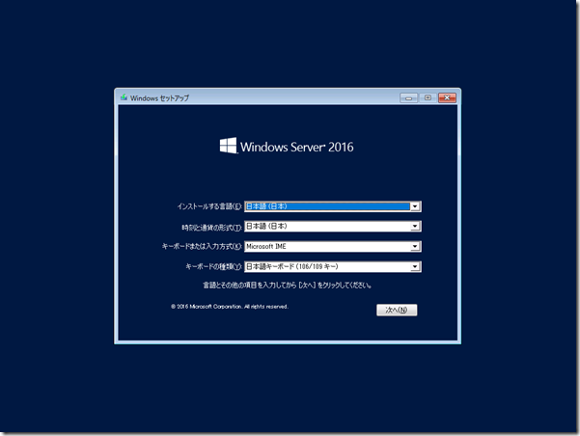Click the 2016 Microsoft Corporation copyright text

pos(229,307)
